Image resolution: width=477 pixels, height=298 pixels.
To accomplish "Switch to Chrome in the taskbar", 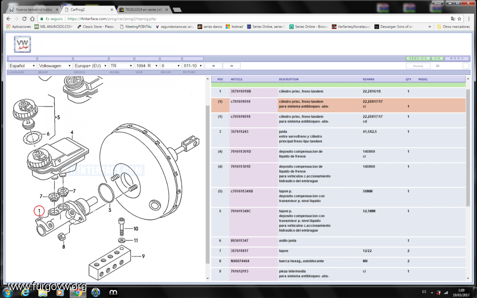I will [x=78, y=292].
